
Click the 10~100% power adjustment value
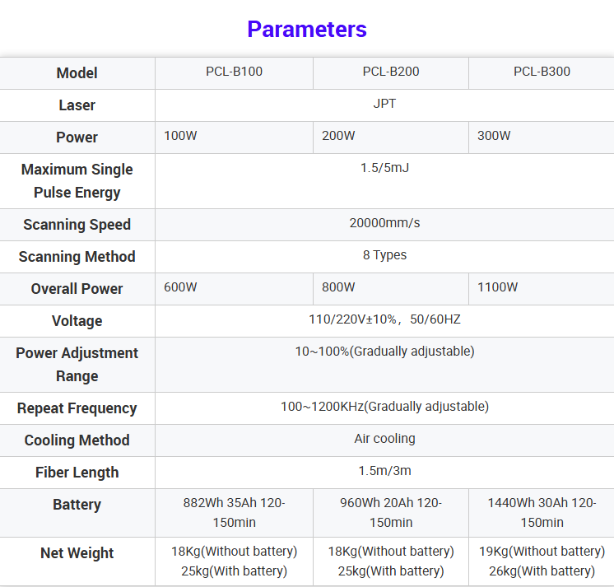tap(384, 352)
